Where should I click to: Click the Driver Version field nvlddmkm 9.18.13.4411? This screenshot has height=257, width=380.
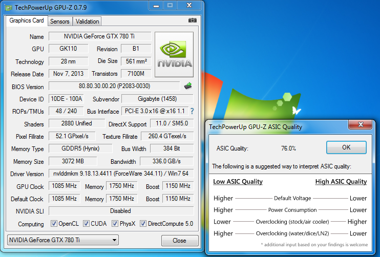[x=121, y=174]
